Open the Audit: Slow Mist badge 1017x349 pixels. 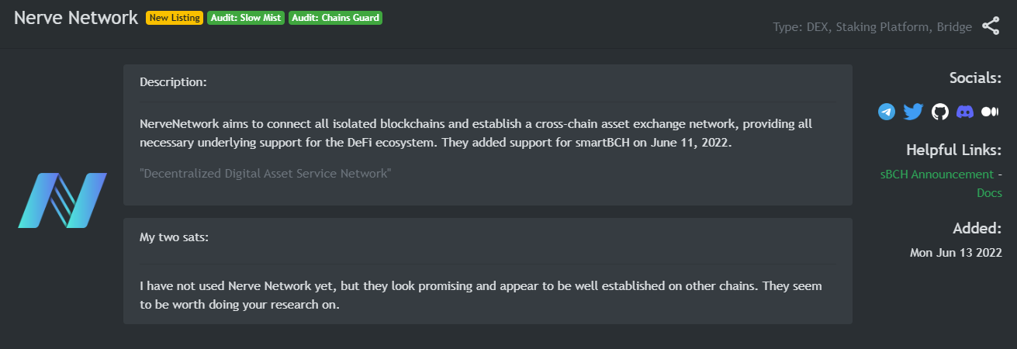(x=246, y=18)
